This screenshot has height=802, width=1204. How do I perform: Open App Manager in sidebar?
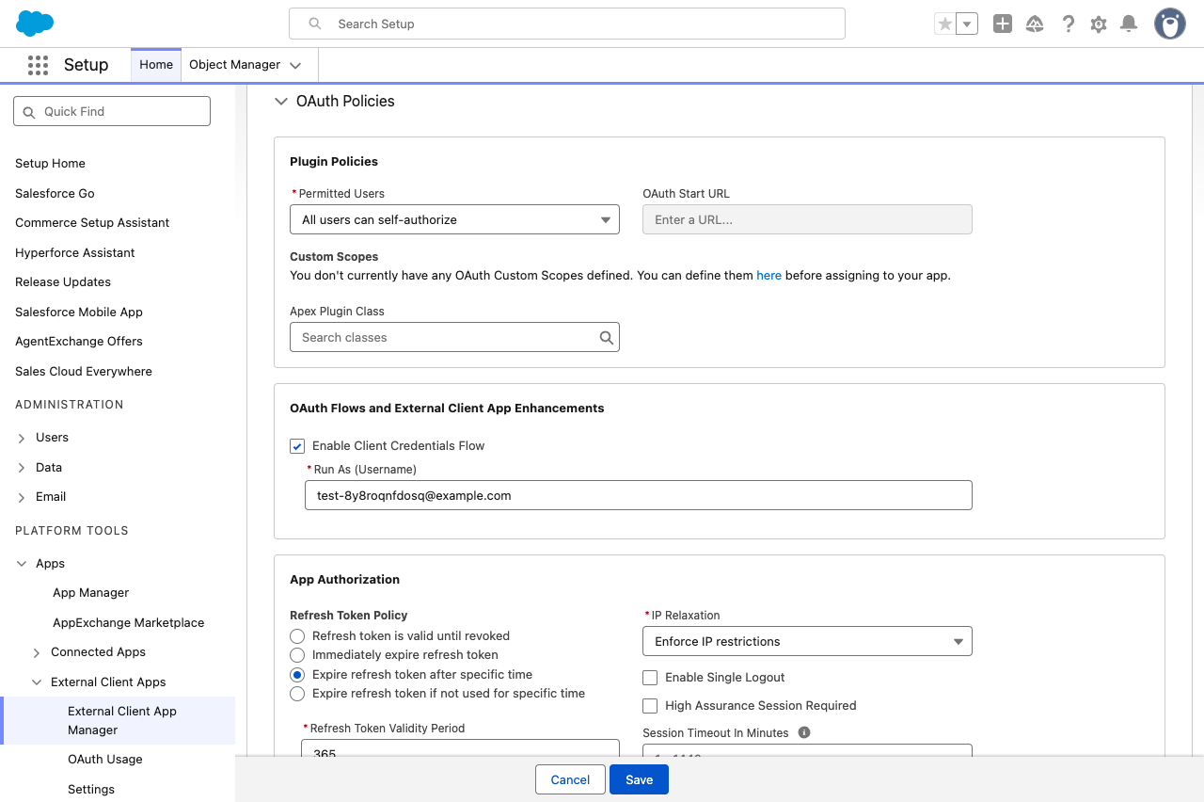tap(90, 592)
